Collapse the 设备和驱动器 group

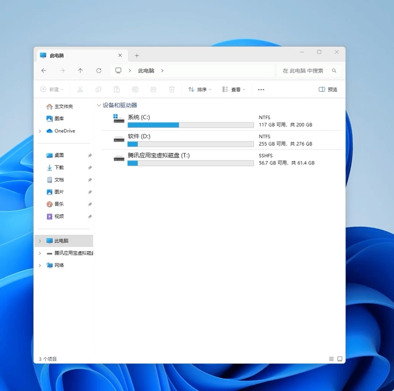pos(99,105)
